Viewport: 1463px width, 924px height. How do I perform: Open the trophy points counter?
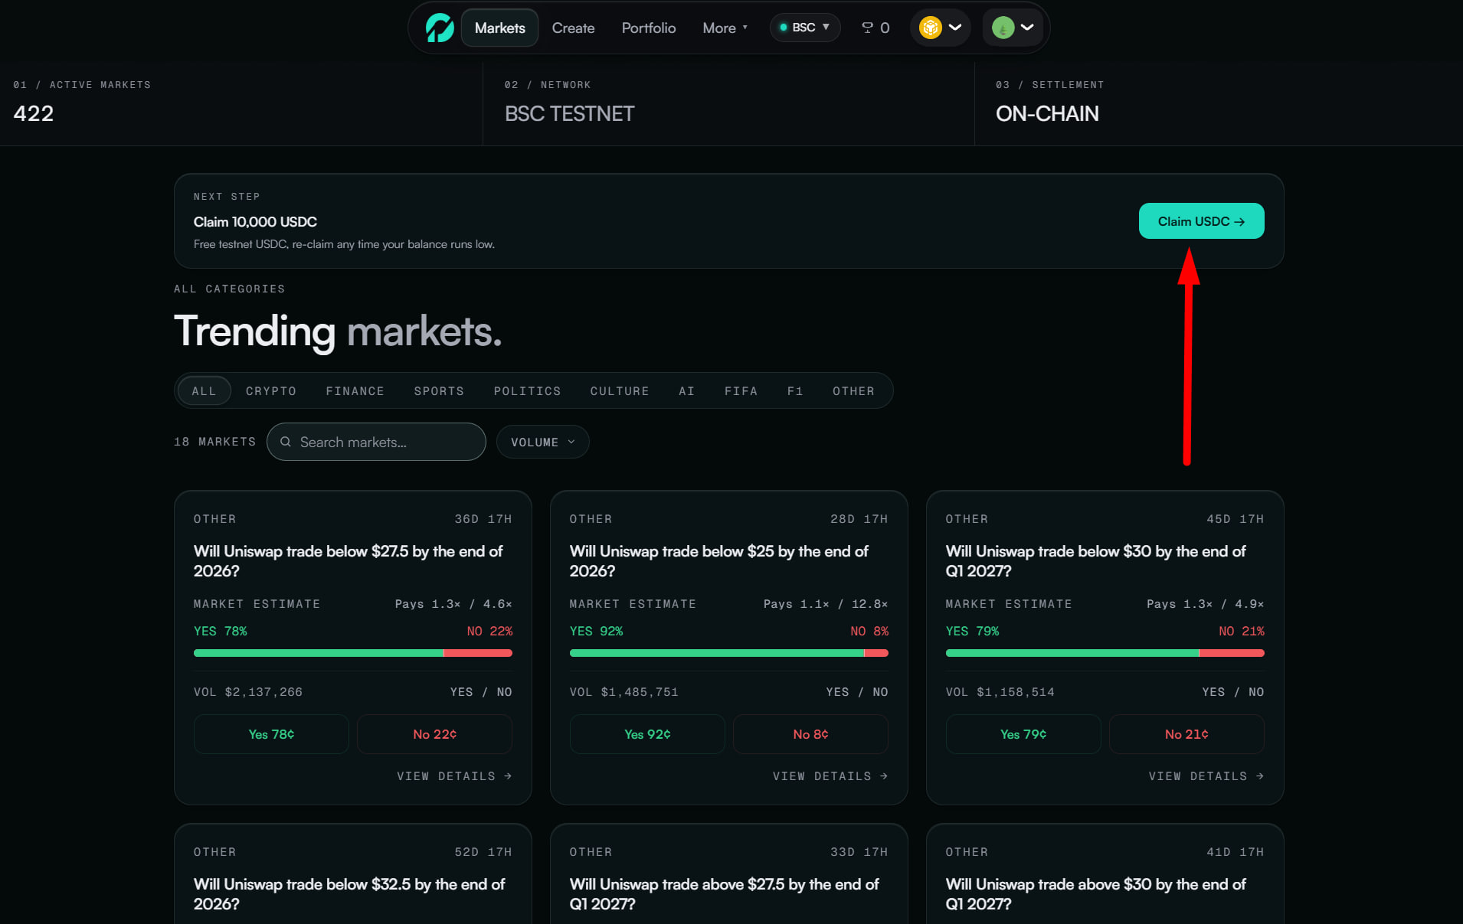876,28
